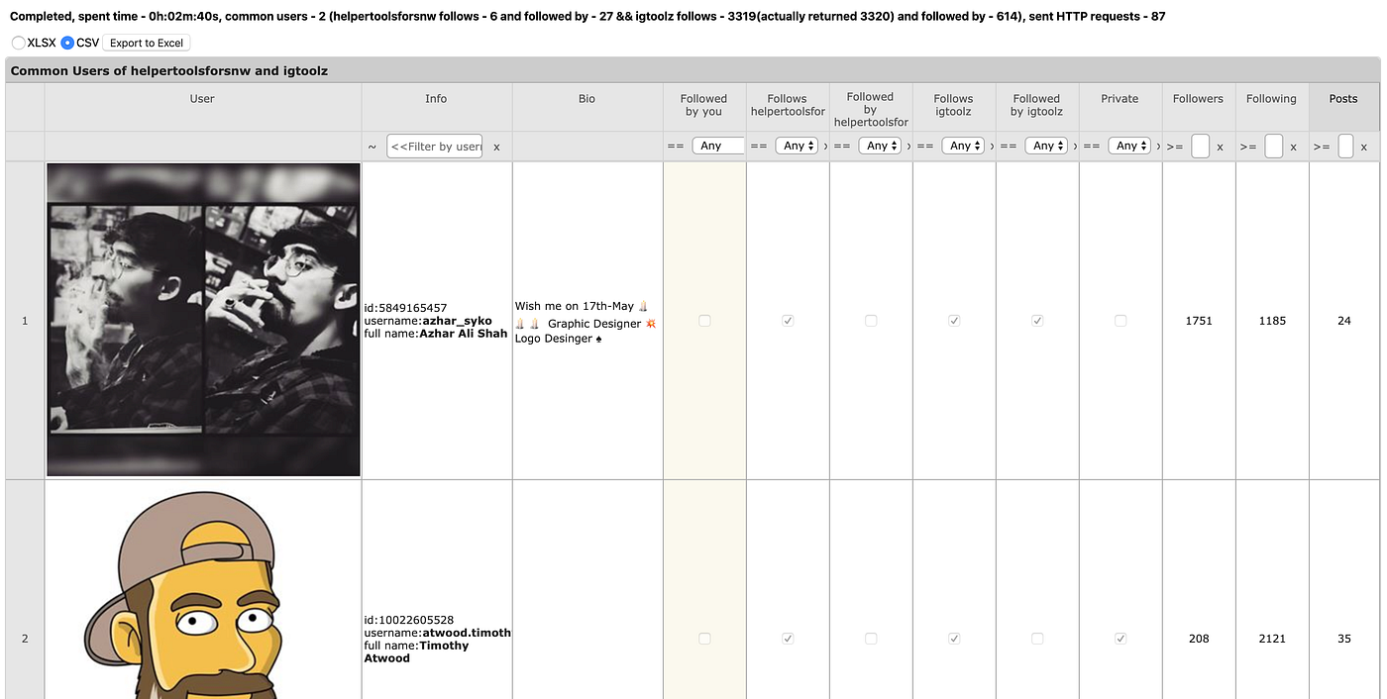The image size is (1387, 699).
Task: Open the 'Follows helpertoolsfor' Any filter dropdown
Action: coord(798,146)
